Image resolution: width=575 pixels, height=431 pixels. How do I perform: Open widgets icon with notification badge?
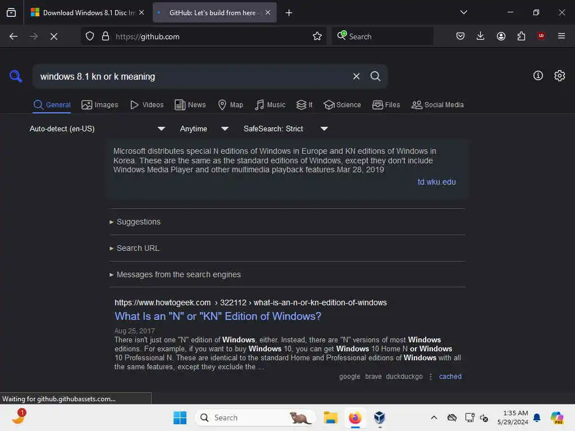(19, 417)
